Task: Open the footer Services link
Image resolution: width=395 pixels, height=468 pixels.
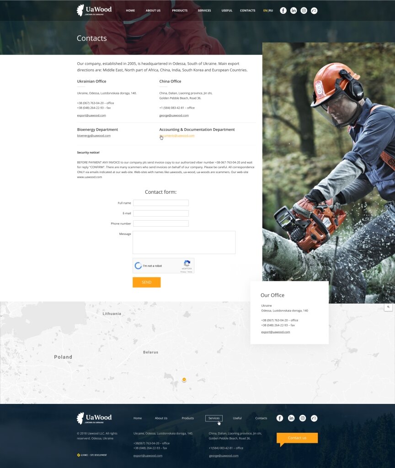Action: click(214, 418)
